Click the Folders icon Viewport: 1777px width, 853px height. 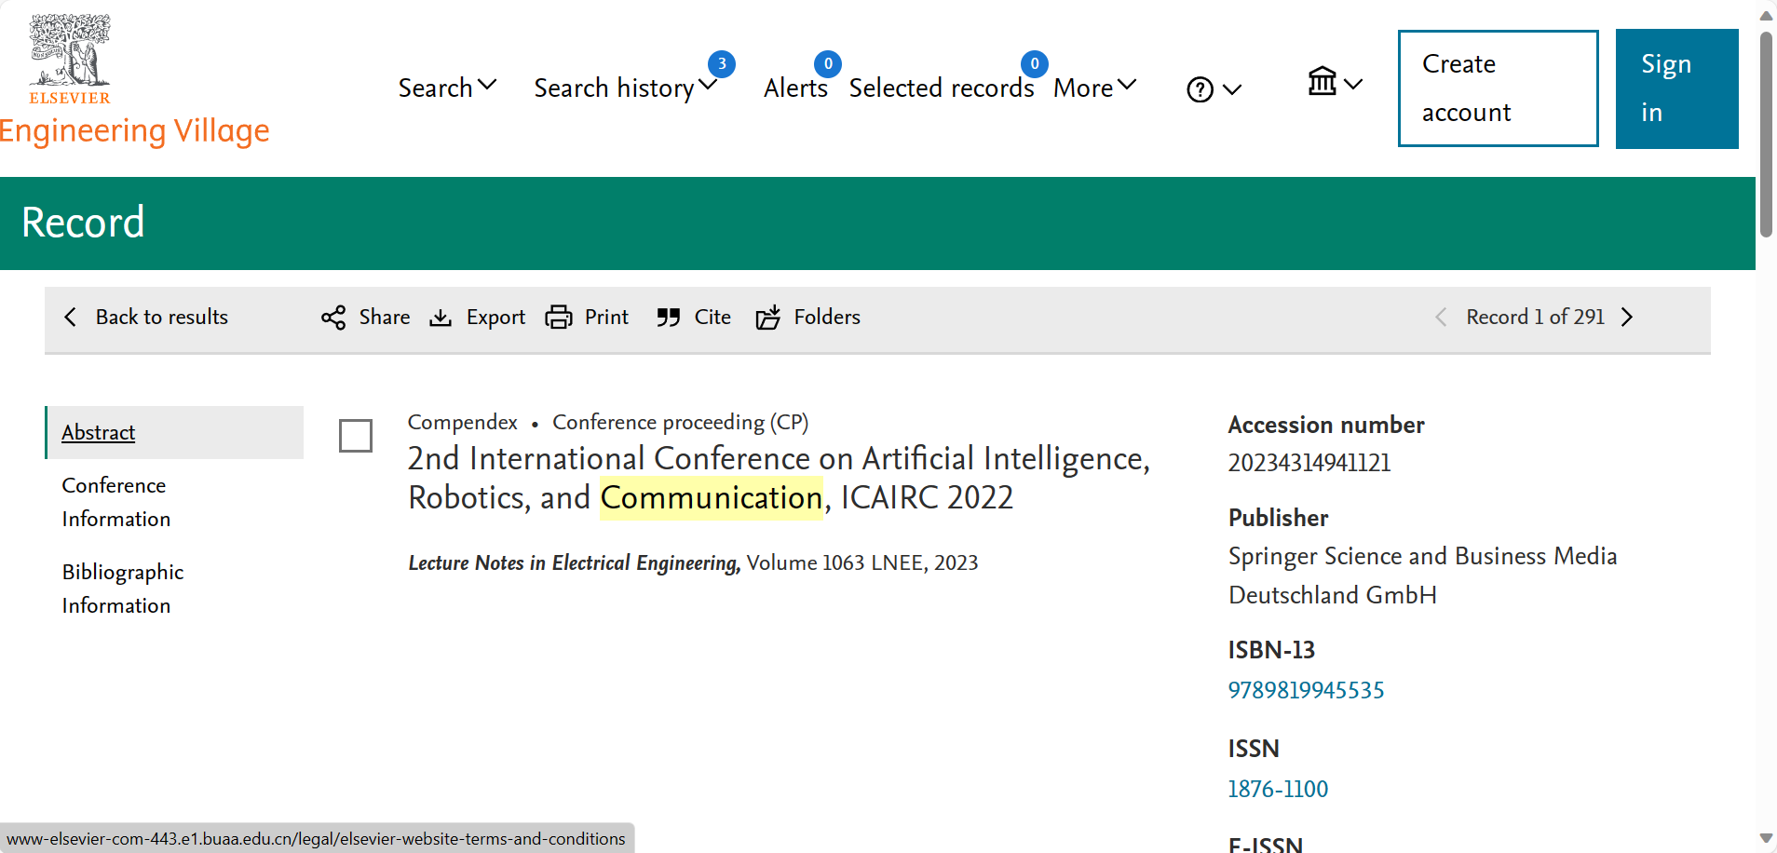[767, 318]
